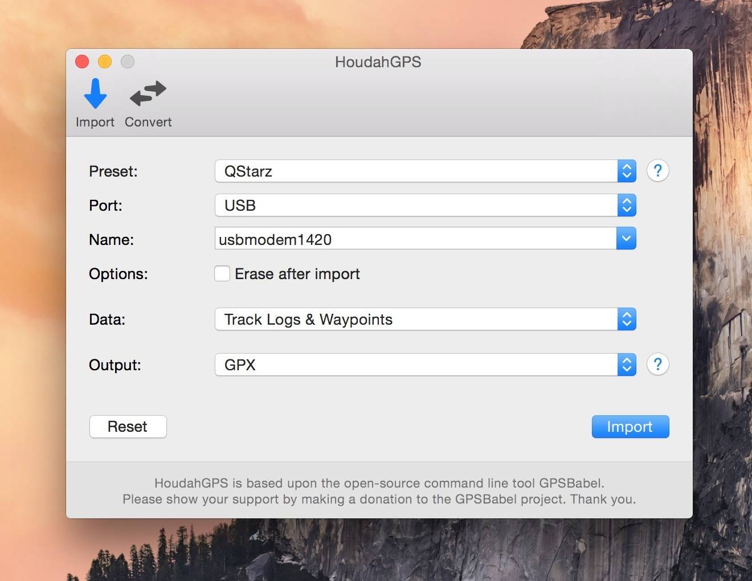
Task: Click the Port popup stepper arrows
Action: coord(627,205)
